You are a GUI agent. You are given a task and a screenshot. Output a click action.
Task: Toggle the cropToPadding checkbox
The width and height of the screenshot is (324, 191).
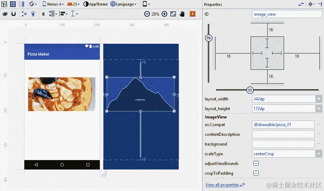pos(256,173)
